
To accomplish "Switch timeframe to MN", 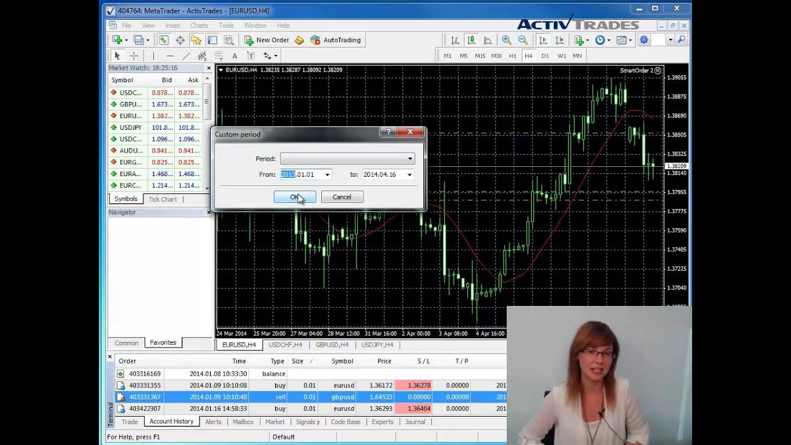I will (577, 56).
